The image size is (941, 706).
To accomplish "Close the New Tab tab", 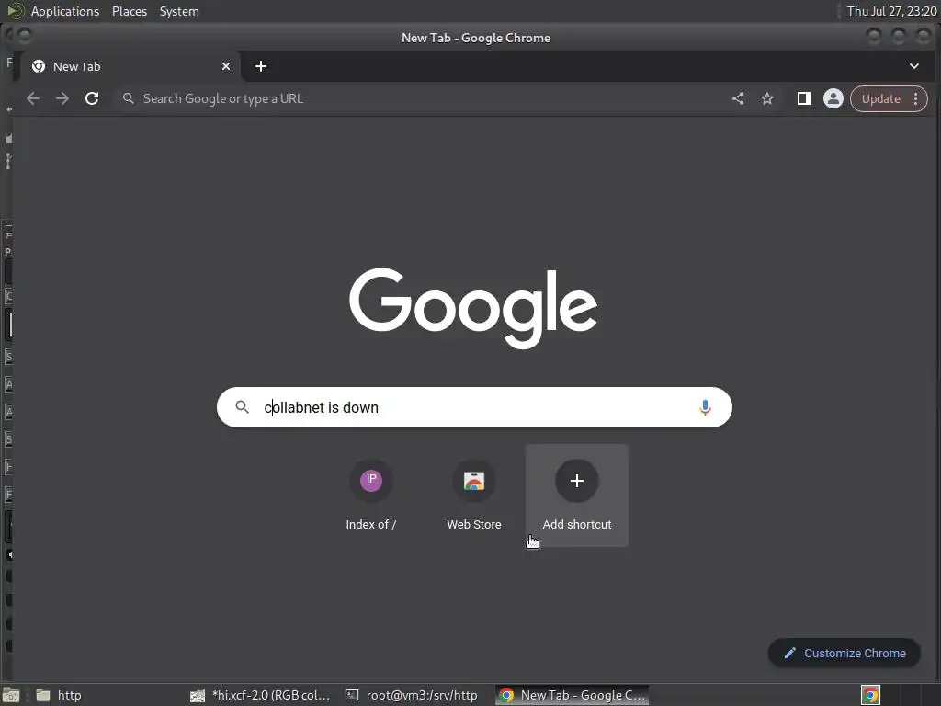I will coord(226,66).
